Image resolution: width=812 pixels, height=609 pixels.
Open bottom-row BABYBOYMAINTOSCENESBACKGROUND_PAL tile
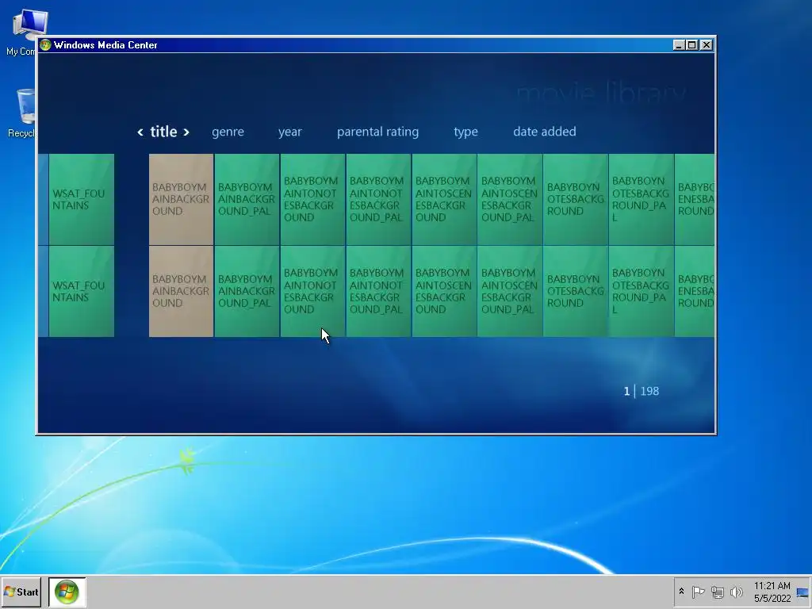point(510,292)
